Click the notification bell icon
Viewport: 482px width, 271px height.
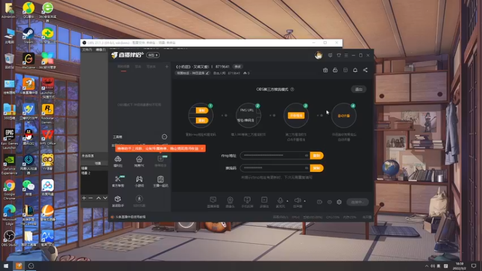click(355, 70)
